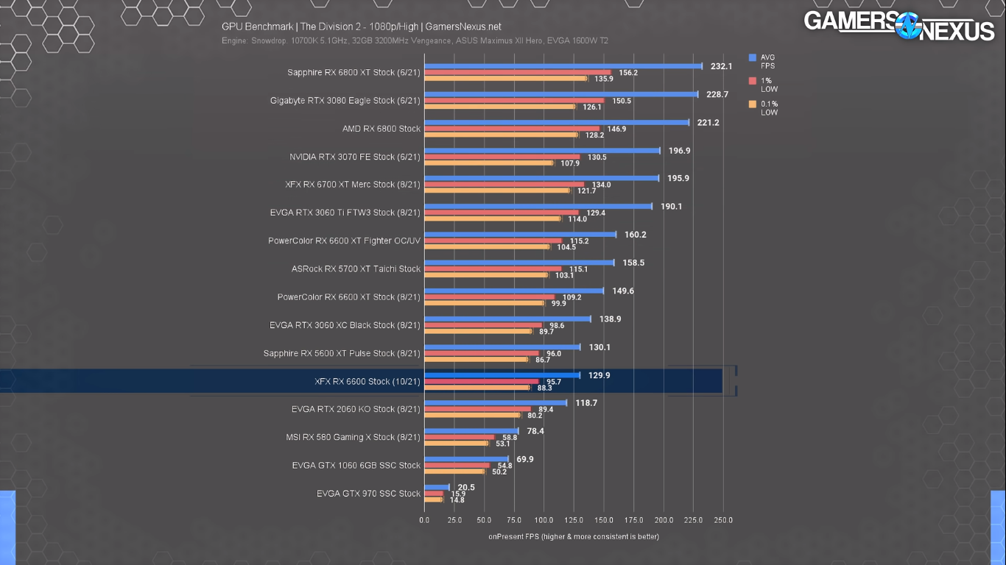
Task: Click the 135.9 0.1% low value
Action: (604, 79)
